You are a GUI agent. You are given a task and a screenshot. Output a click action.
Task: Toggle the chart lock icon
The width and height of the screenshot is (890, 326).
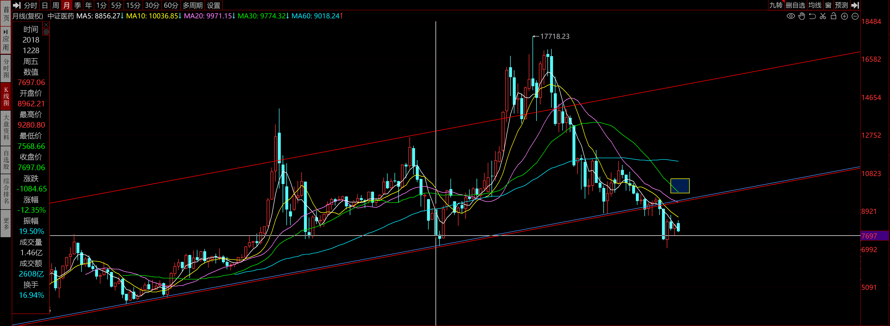(833, 16)
